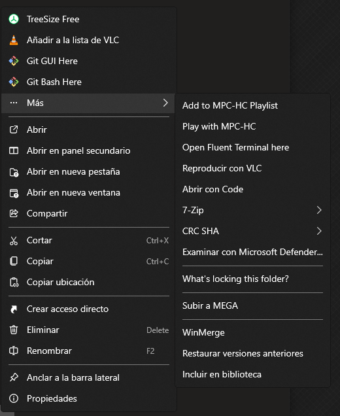Click the shortcut arrow icon

point(14,309)
